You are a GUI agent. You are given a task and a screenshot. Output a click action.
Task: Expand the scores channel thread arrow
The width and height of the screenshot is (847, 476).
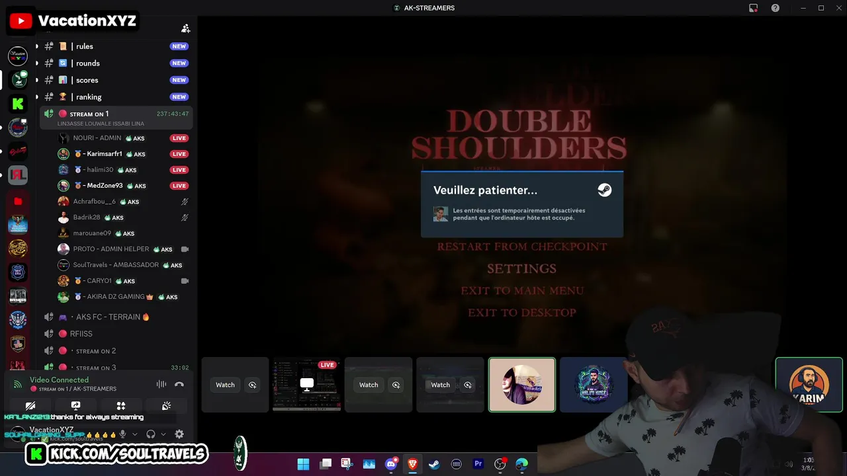tap(36, 80)
